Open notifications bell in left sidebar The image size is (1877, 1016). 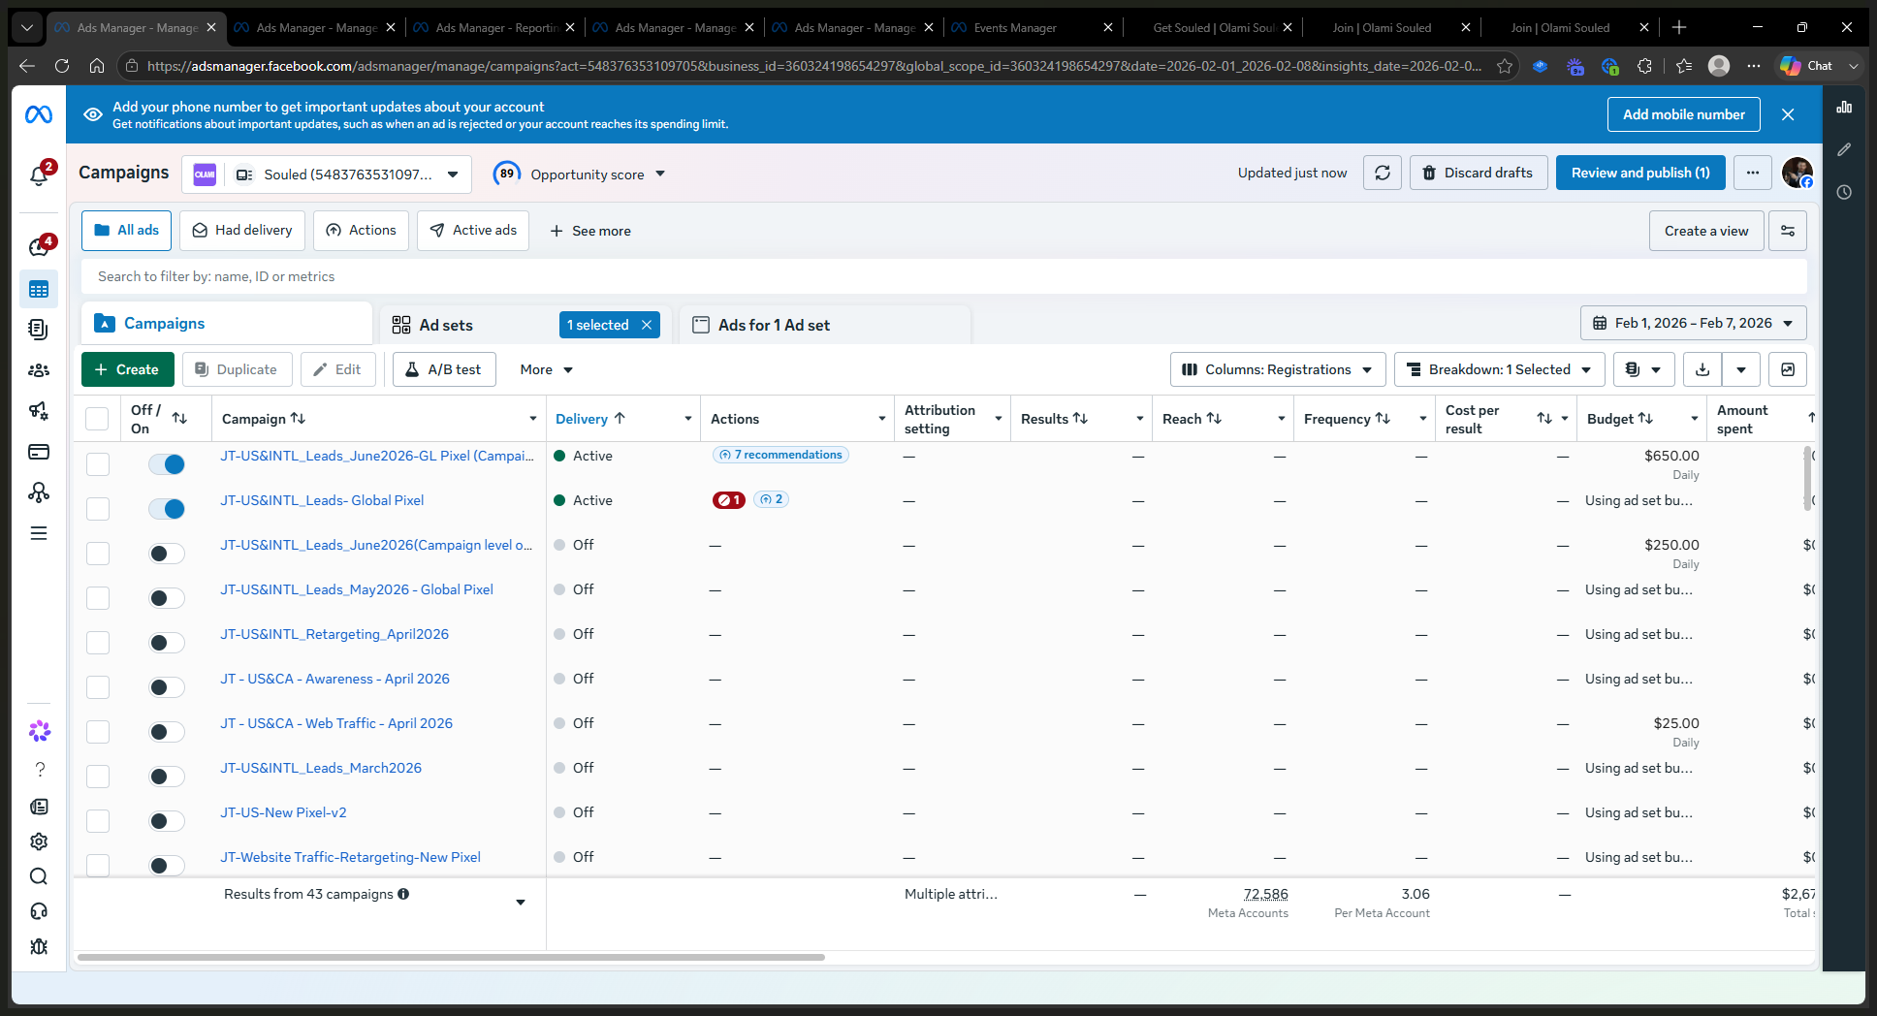(x=39, y=175)
